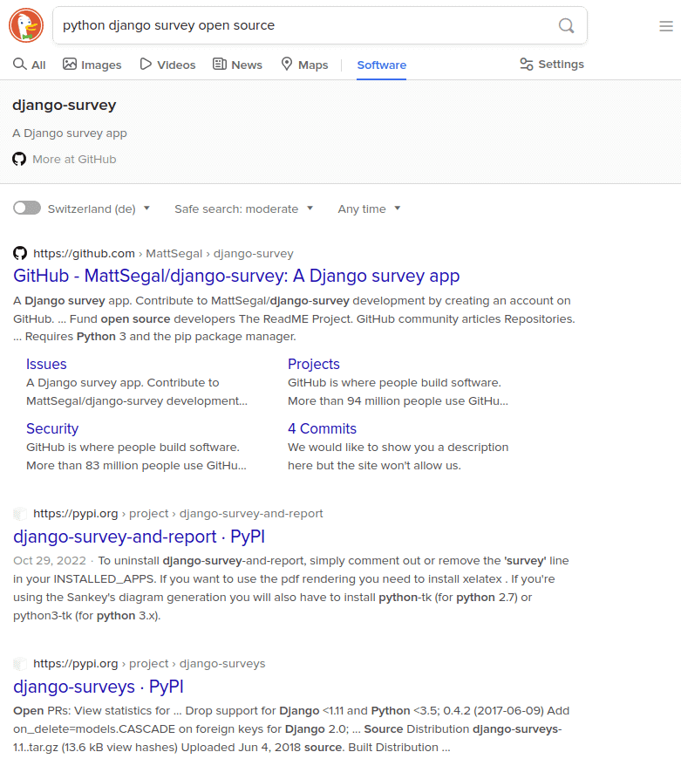Switch to the All results tab
Screen dimensions: 681x759
tap(29, 65)
